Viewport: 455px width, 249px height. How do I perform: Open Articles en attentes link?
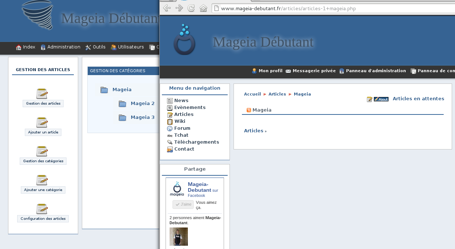[x=418, y=99]
